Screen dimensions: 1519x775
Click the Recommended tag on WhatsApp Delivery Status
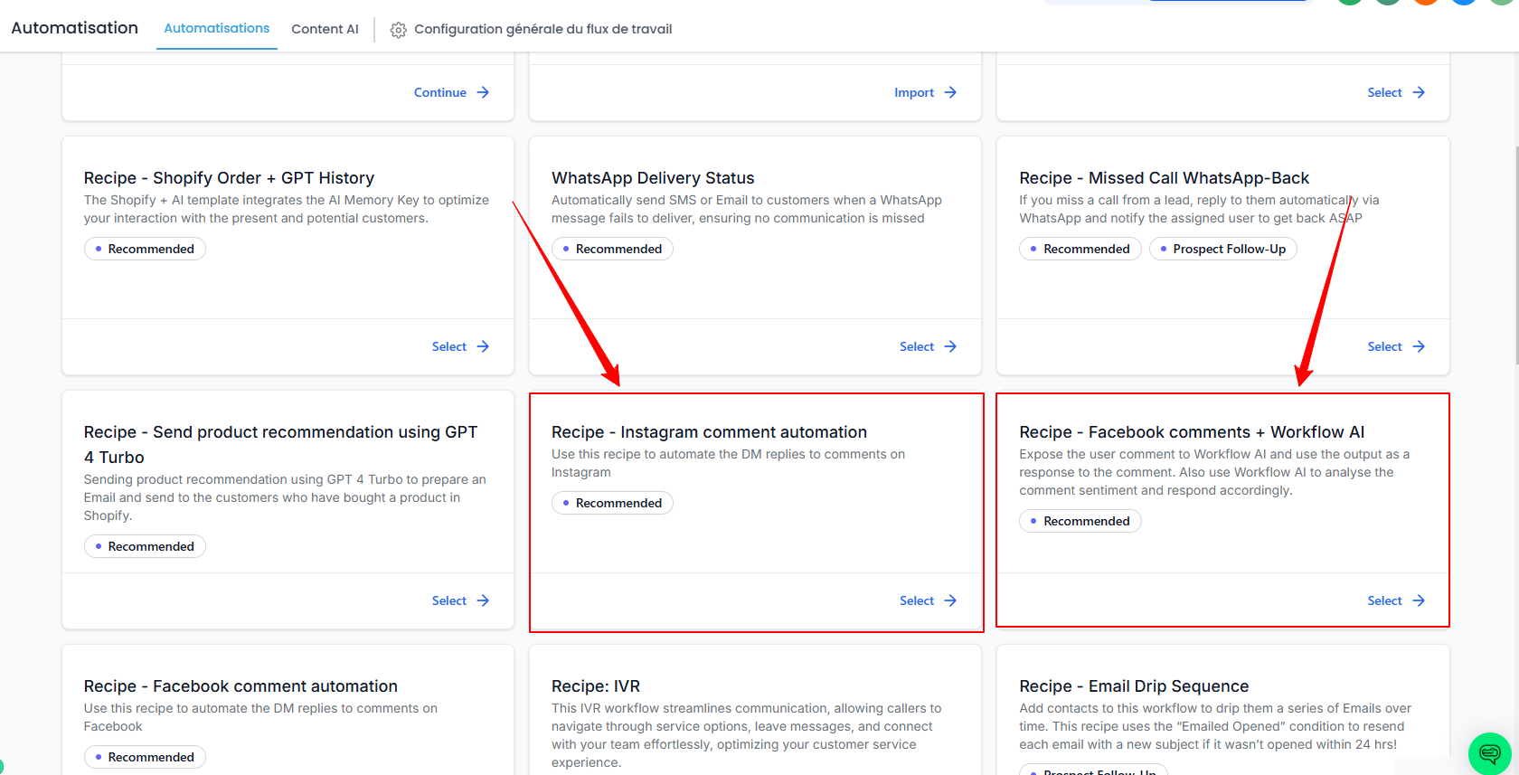tap(612, 249)
